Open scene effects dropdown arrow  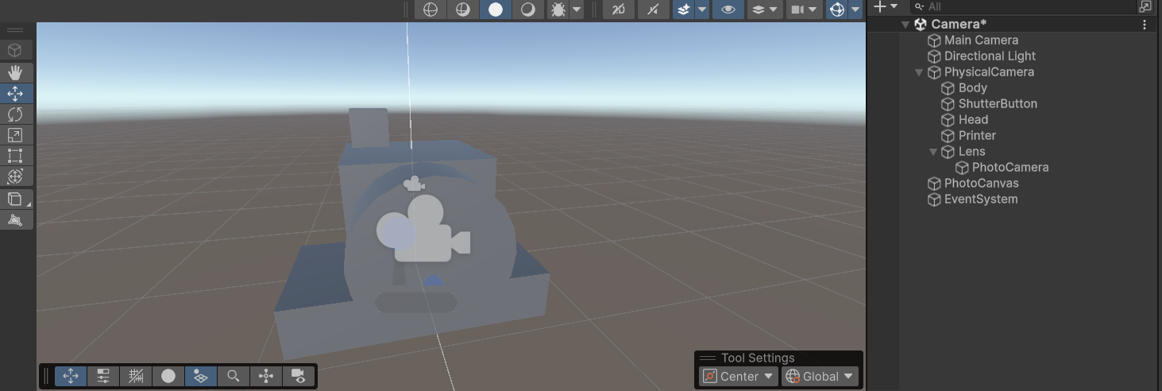click(702, 10)
